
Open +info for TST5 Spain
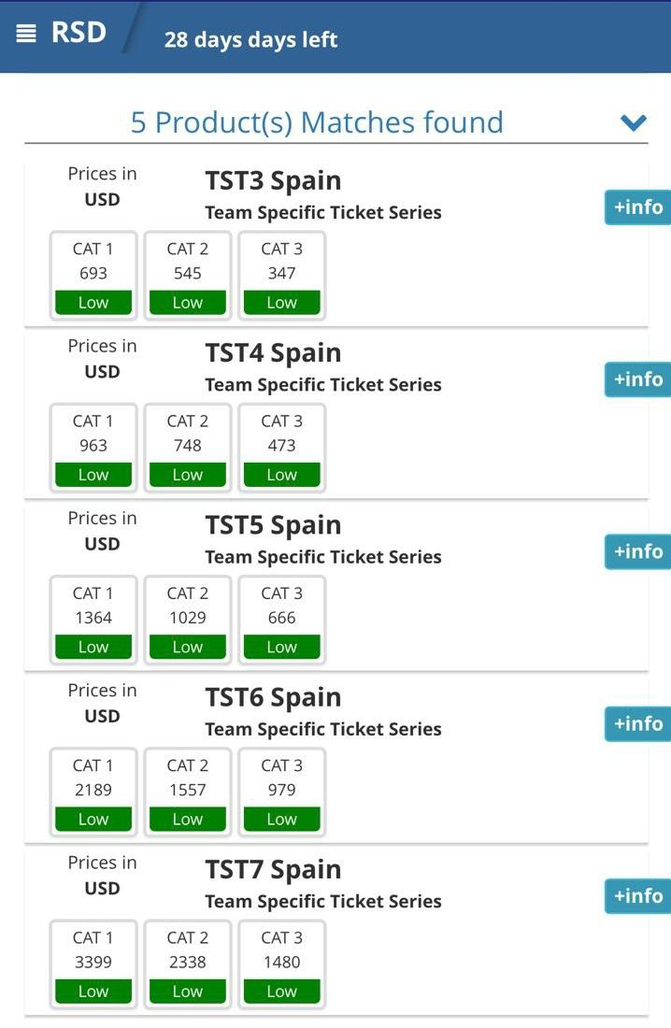click(x=638, y=551)
